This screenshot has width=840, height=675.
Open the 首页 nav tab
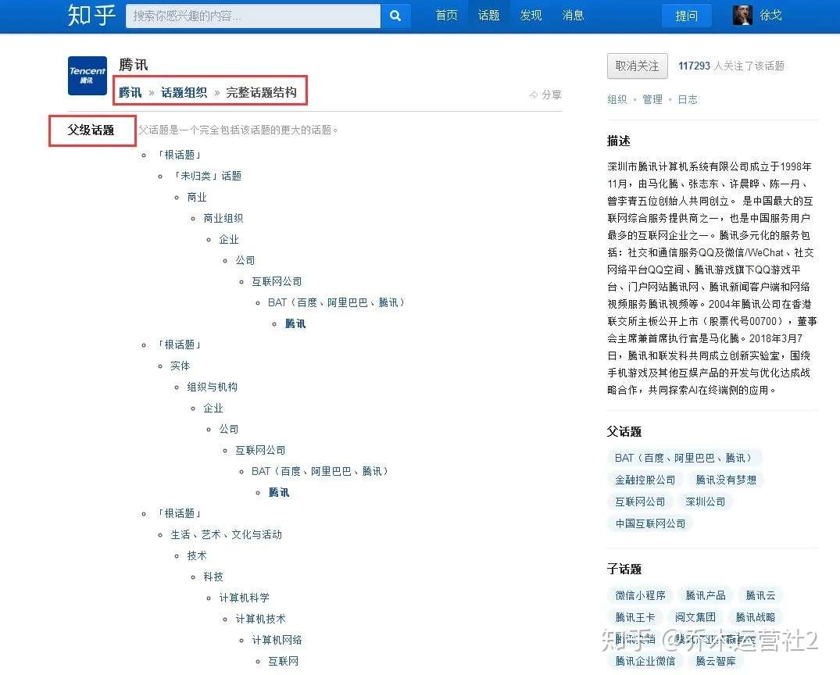coord(446,16)
